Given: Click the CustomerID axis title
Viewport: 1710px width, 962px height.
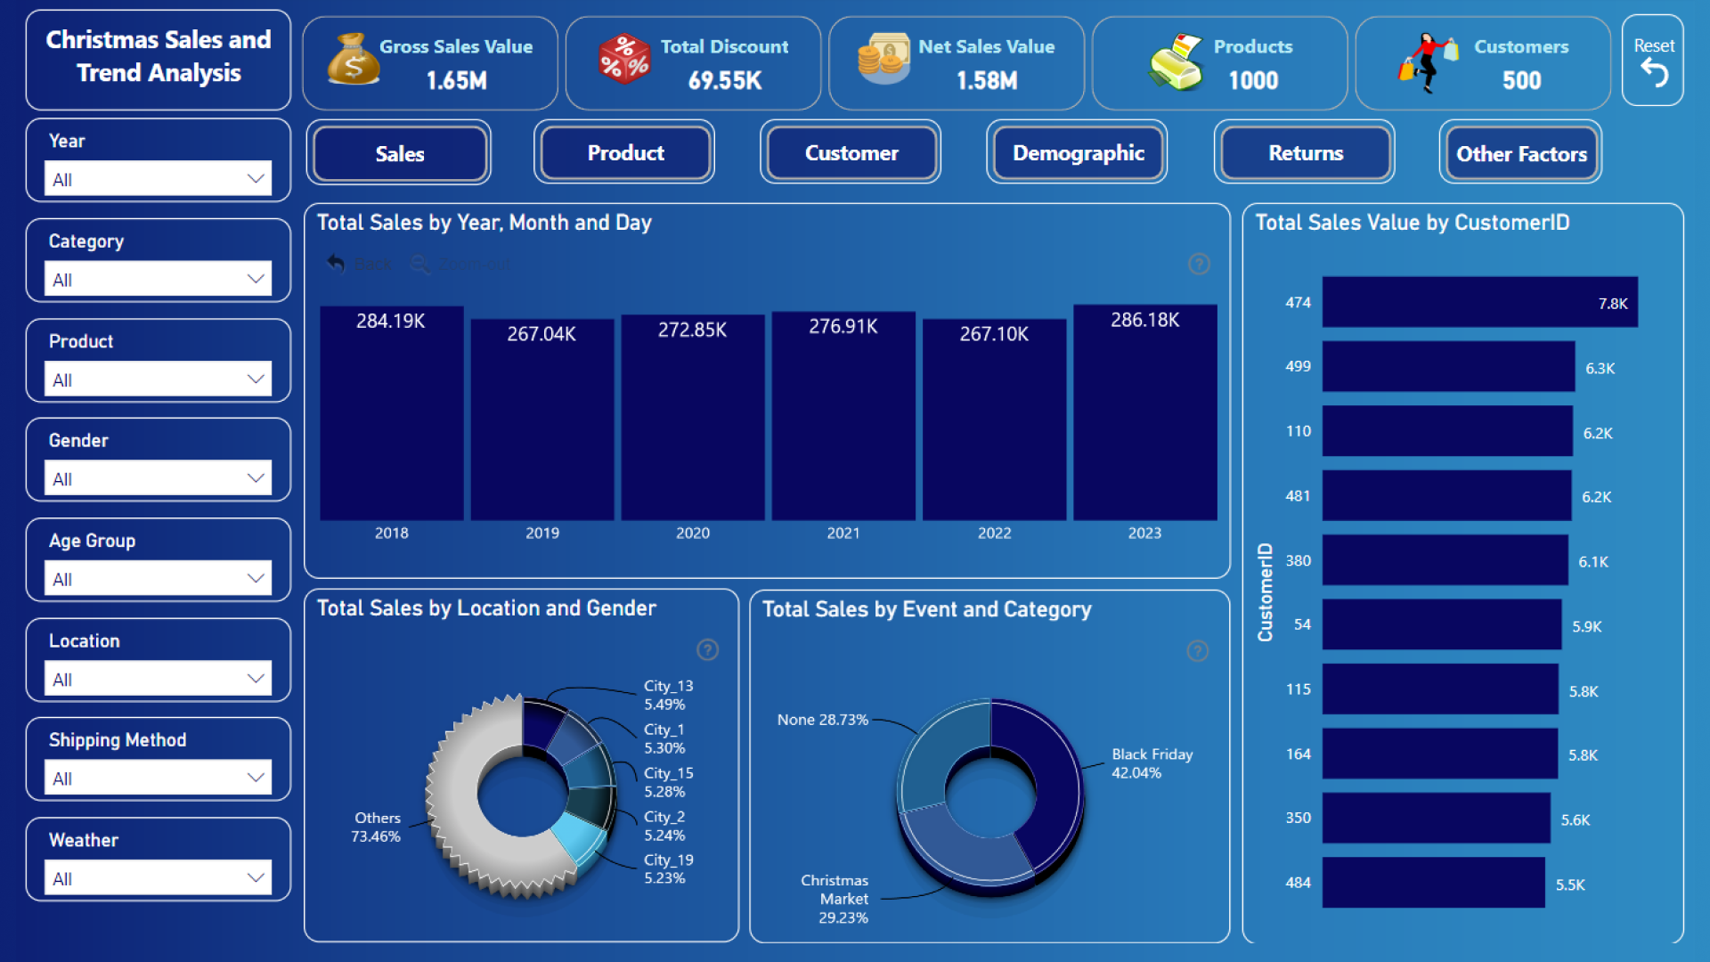Looking at the screenshot, I should pyautogui.click(x=1265, y=592).
